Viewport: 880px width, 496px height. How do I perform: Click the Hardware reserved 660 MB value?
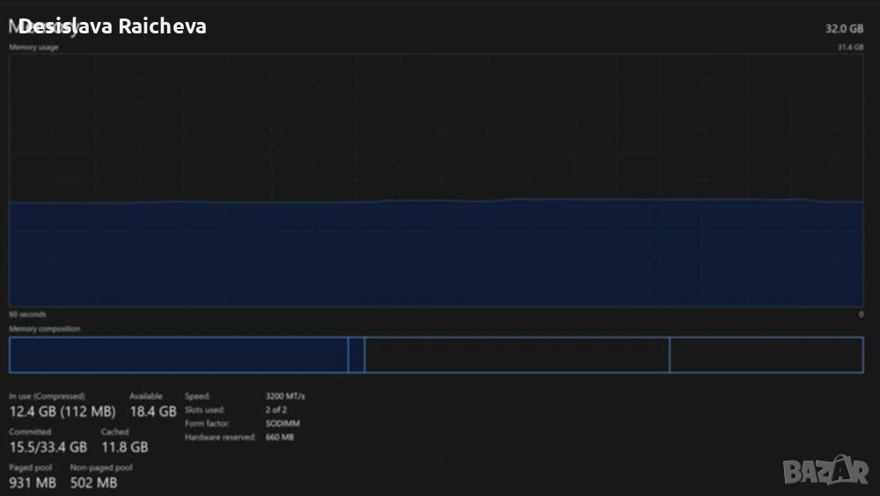(x=280, y=437)
